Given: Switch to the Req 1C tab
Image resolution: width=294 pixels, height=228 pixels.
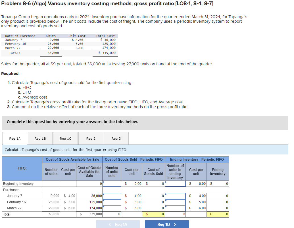Looking at the screenshot, I should point(65,138).
